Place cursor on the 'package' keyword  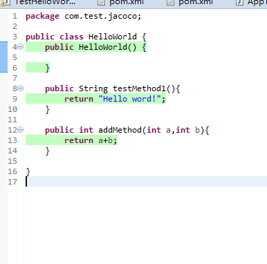click(x=42, y=16)
